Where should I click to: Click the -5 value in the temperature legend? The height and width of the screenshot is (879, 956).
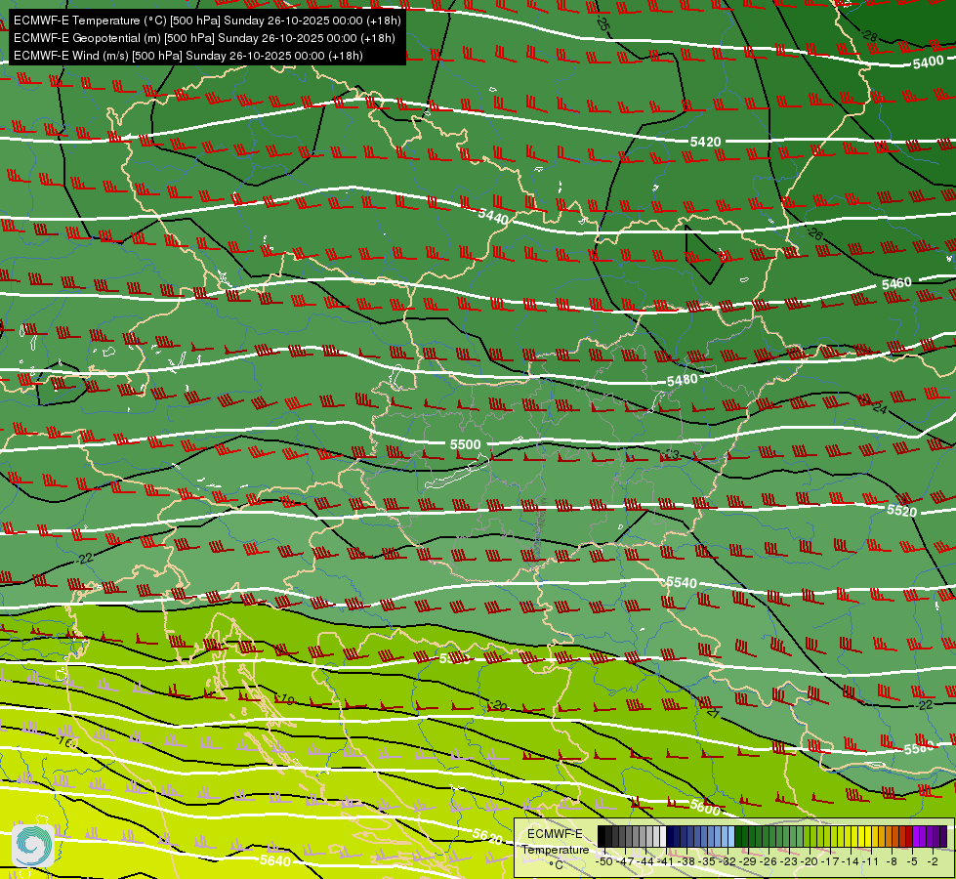tap(912, 862)
